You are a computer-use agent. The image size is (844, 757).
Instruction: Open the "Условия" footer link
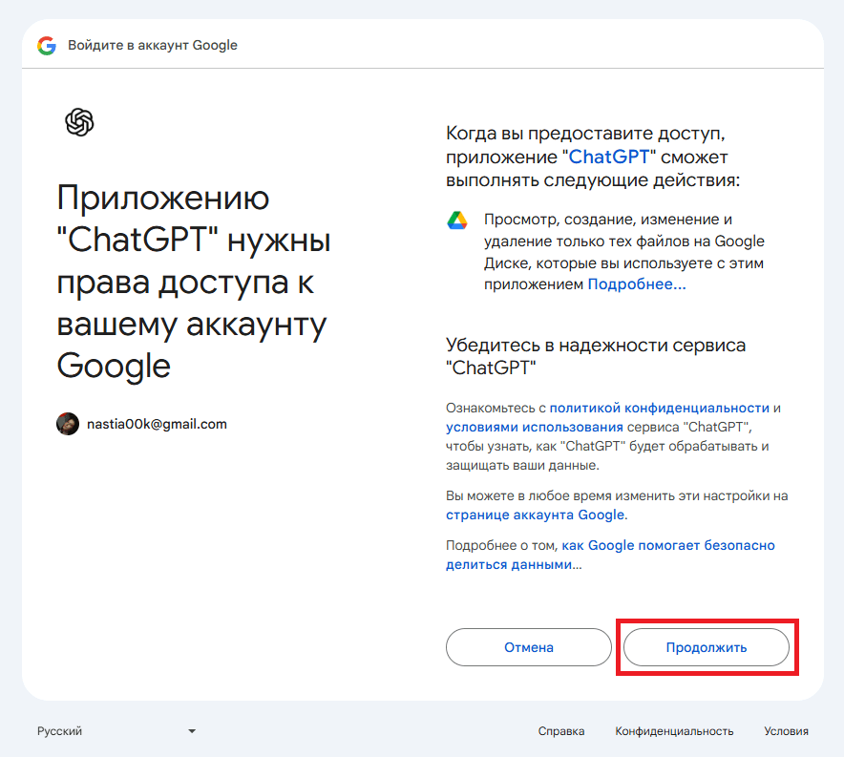(786, 731)
